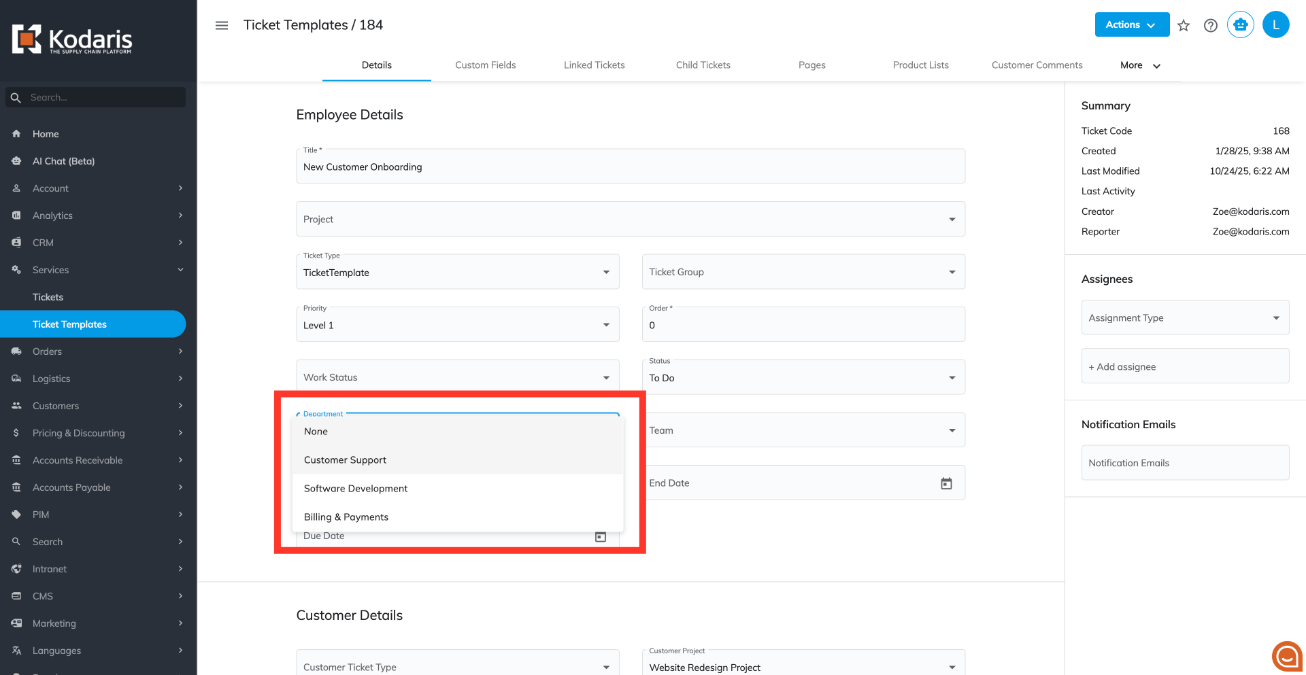1306x675 pixels.
Task: Click the Customers people icon
Action: coord(16,406)
